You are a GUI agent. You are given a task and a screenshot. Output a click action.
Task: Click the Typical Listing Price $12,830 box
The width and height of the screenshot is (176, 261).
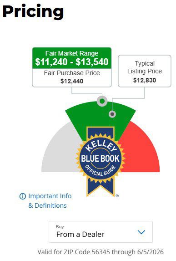[145, 71]
